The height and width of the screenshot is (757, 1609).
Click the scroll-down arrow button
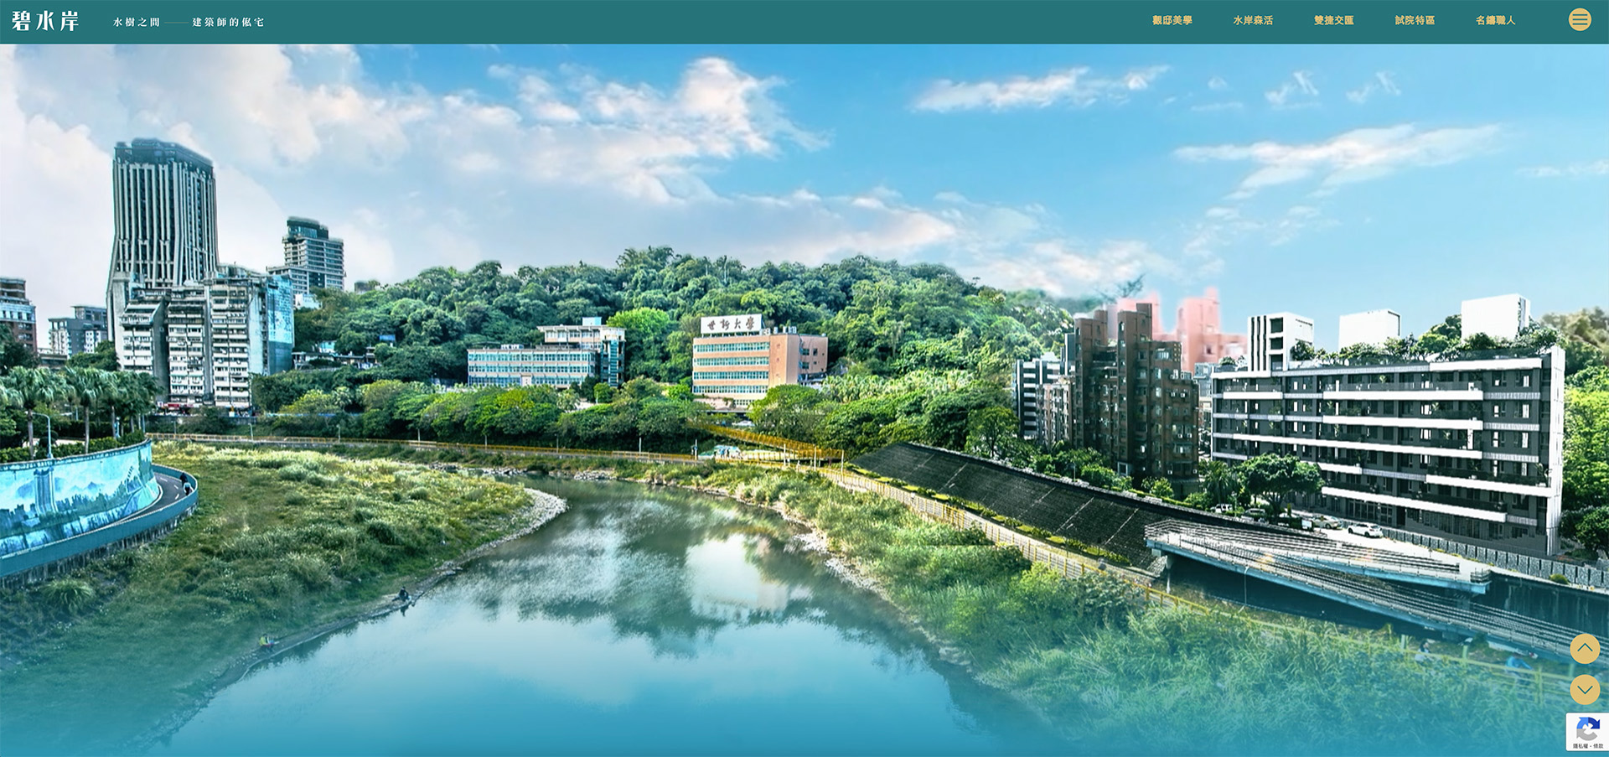click(x=1584, y=689)
